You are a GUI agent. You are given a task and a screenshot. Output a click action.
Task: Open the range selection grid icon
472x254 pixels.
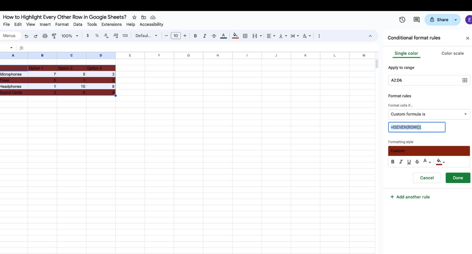point(464,80)
